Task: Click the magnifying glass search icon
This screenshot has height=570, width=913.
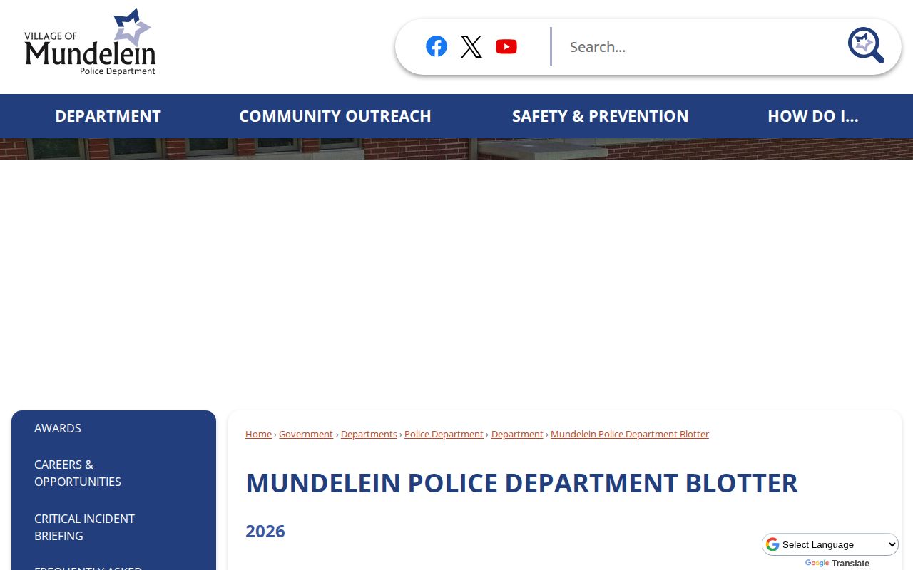Action: click(866, 46)
